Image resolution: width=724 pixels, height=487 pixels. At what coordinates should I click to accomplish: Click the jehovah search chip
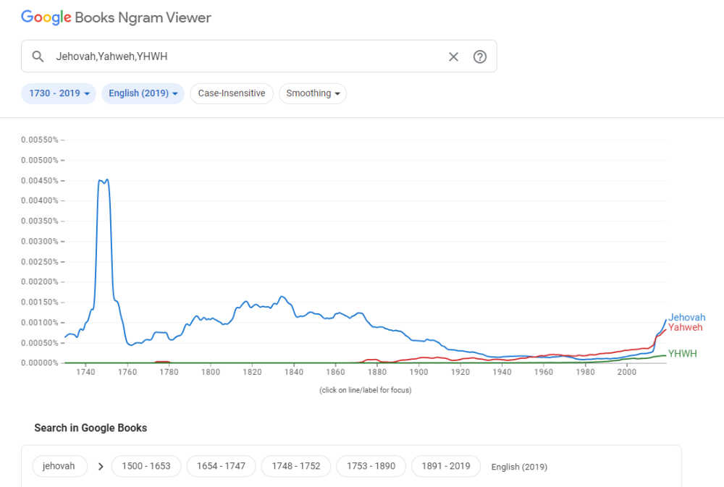59,466
